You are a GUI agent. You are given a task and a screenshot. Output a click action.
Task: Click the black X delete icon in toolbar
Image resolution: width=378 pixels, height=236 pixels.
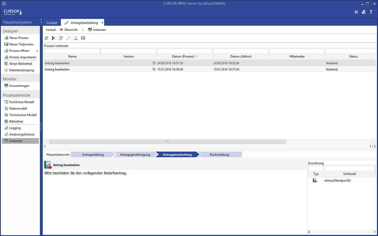[x=54, y=38]
